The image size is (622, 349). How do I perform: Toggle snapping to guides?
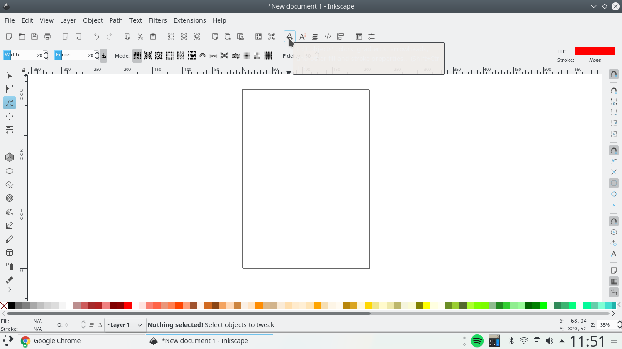coord(614,292)
